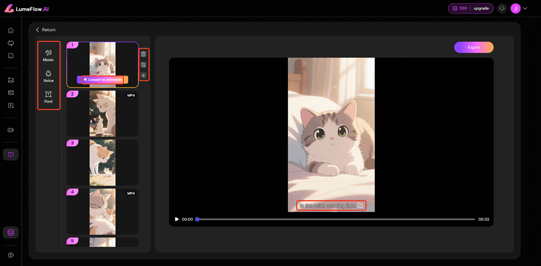Screen dimensions: 541x266
Task: Open the video camera icon in sidebar
Action: coord(11,130)
